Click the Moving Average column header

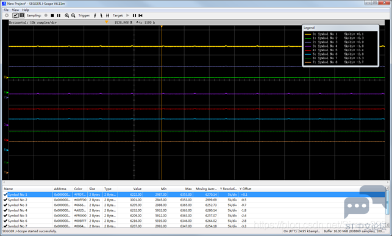point(205,189)
